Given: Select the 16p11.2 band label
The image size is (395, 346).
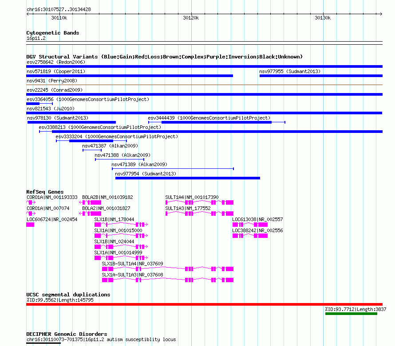Looking at the screenshot, I should [36, 39].
